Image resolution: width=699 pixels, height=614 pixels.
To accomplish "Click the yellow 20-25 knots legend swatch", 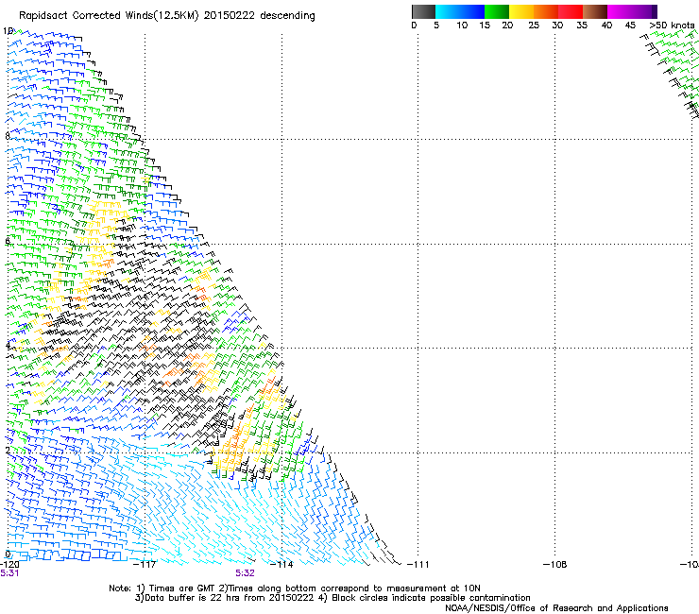I will pos(521,11).
